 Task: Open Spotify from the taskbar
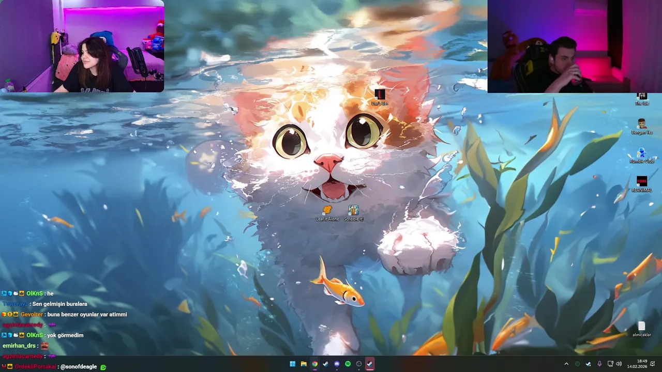[x=348, y=364]
